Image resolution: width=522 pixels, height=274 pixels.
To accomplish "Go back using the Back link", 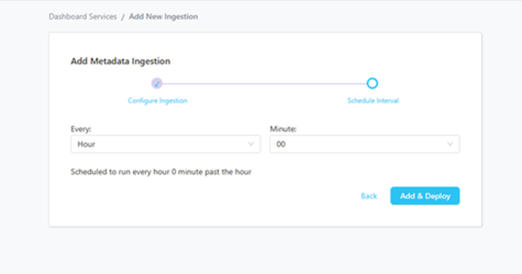I will tap(369, 196).
